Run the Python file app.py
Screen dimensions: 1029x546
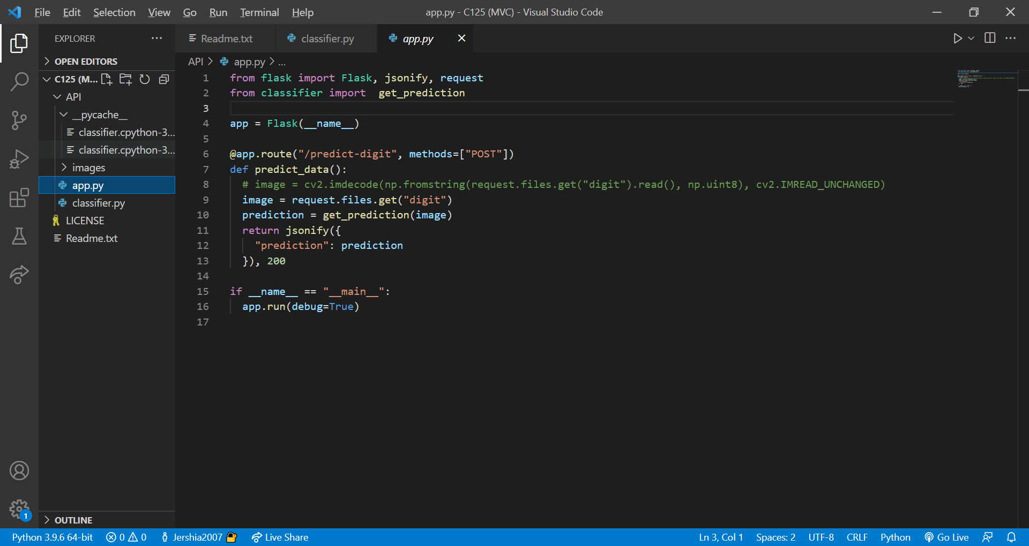[958, 38]
